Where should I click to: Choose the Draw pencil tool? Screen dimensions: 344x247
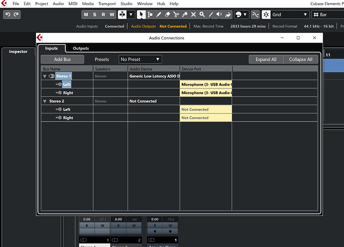pos(158,14)
